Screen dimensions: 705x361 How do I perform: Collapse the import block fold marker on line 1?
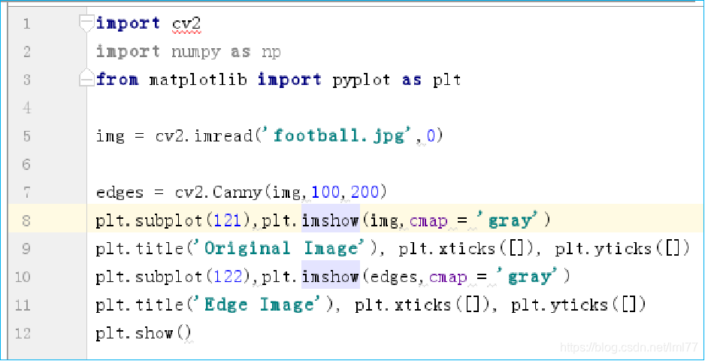tap(86, 23)
